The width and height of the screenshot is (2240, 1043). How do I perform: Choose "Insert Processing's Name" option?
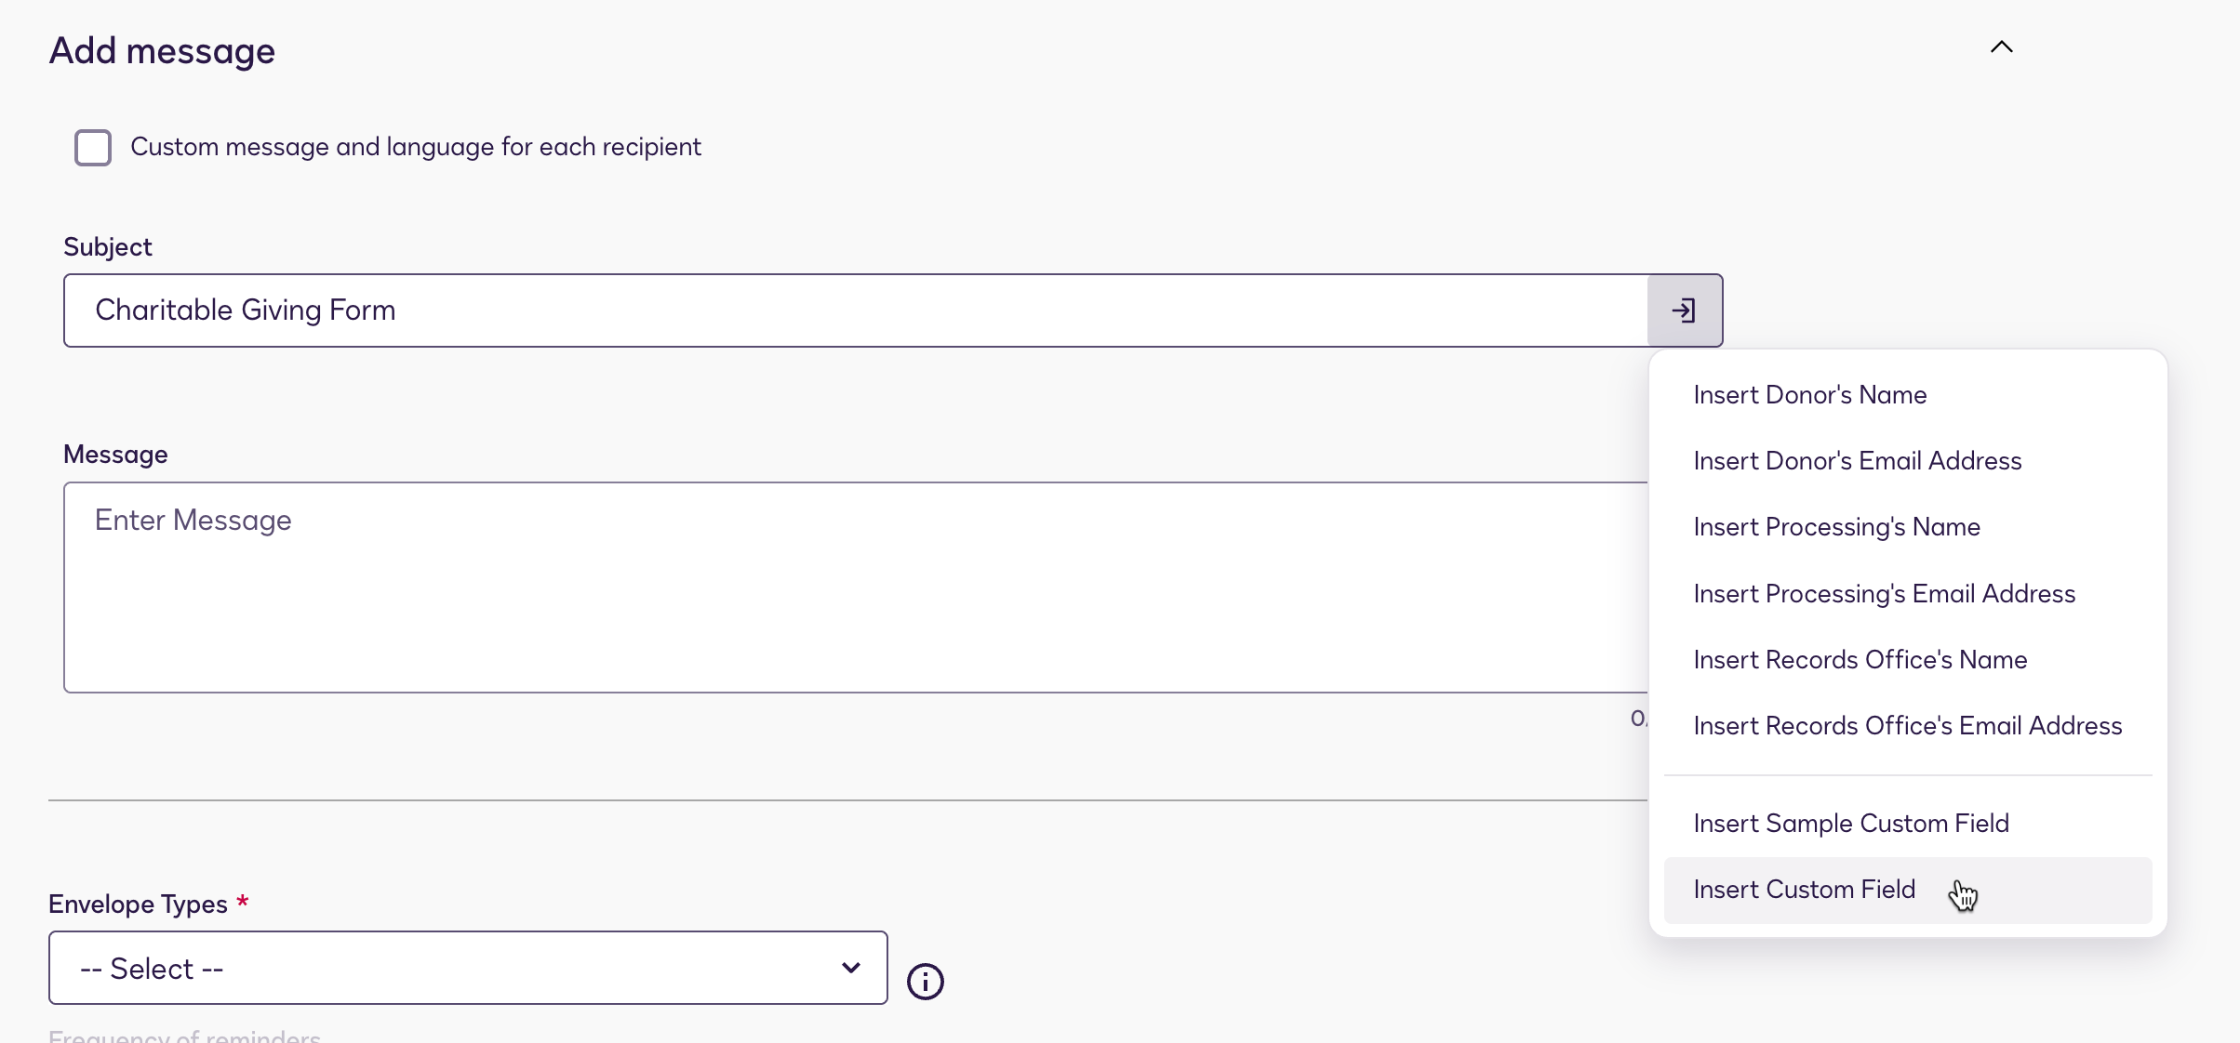[1837, 526]
